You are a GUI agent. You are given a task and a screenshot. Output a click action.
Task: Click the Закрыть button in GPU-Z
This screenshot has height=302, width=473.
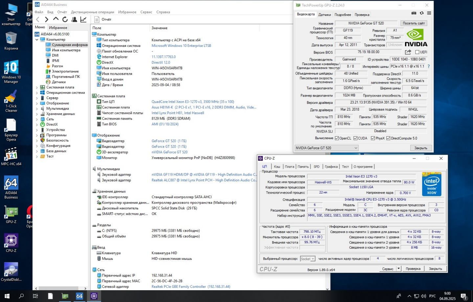[x=421, y=148]
